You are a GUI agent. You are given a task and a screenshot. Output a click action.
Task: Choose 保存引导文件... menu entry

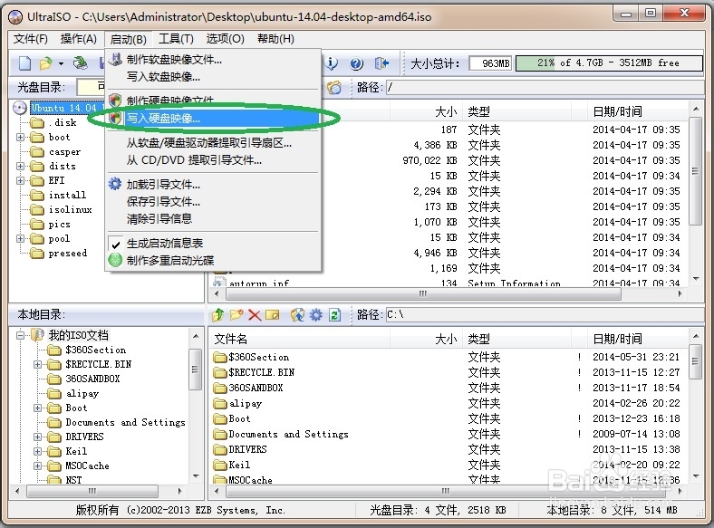(x=213, y=202)
